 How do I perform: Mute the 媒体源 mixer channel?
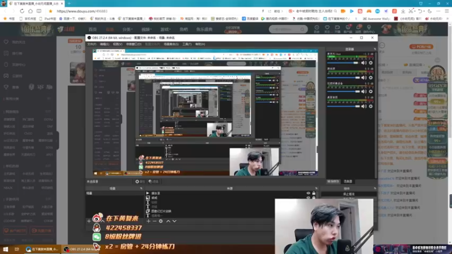364,77
